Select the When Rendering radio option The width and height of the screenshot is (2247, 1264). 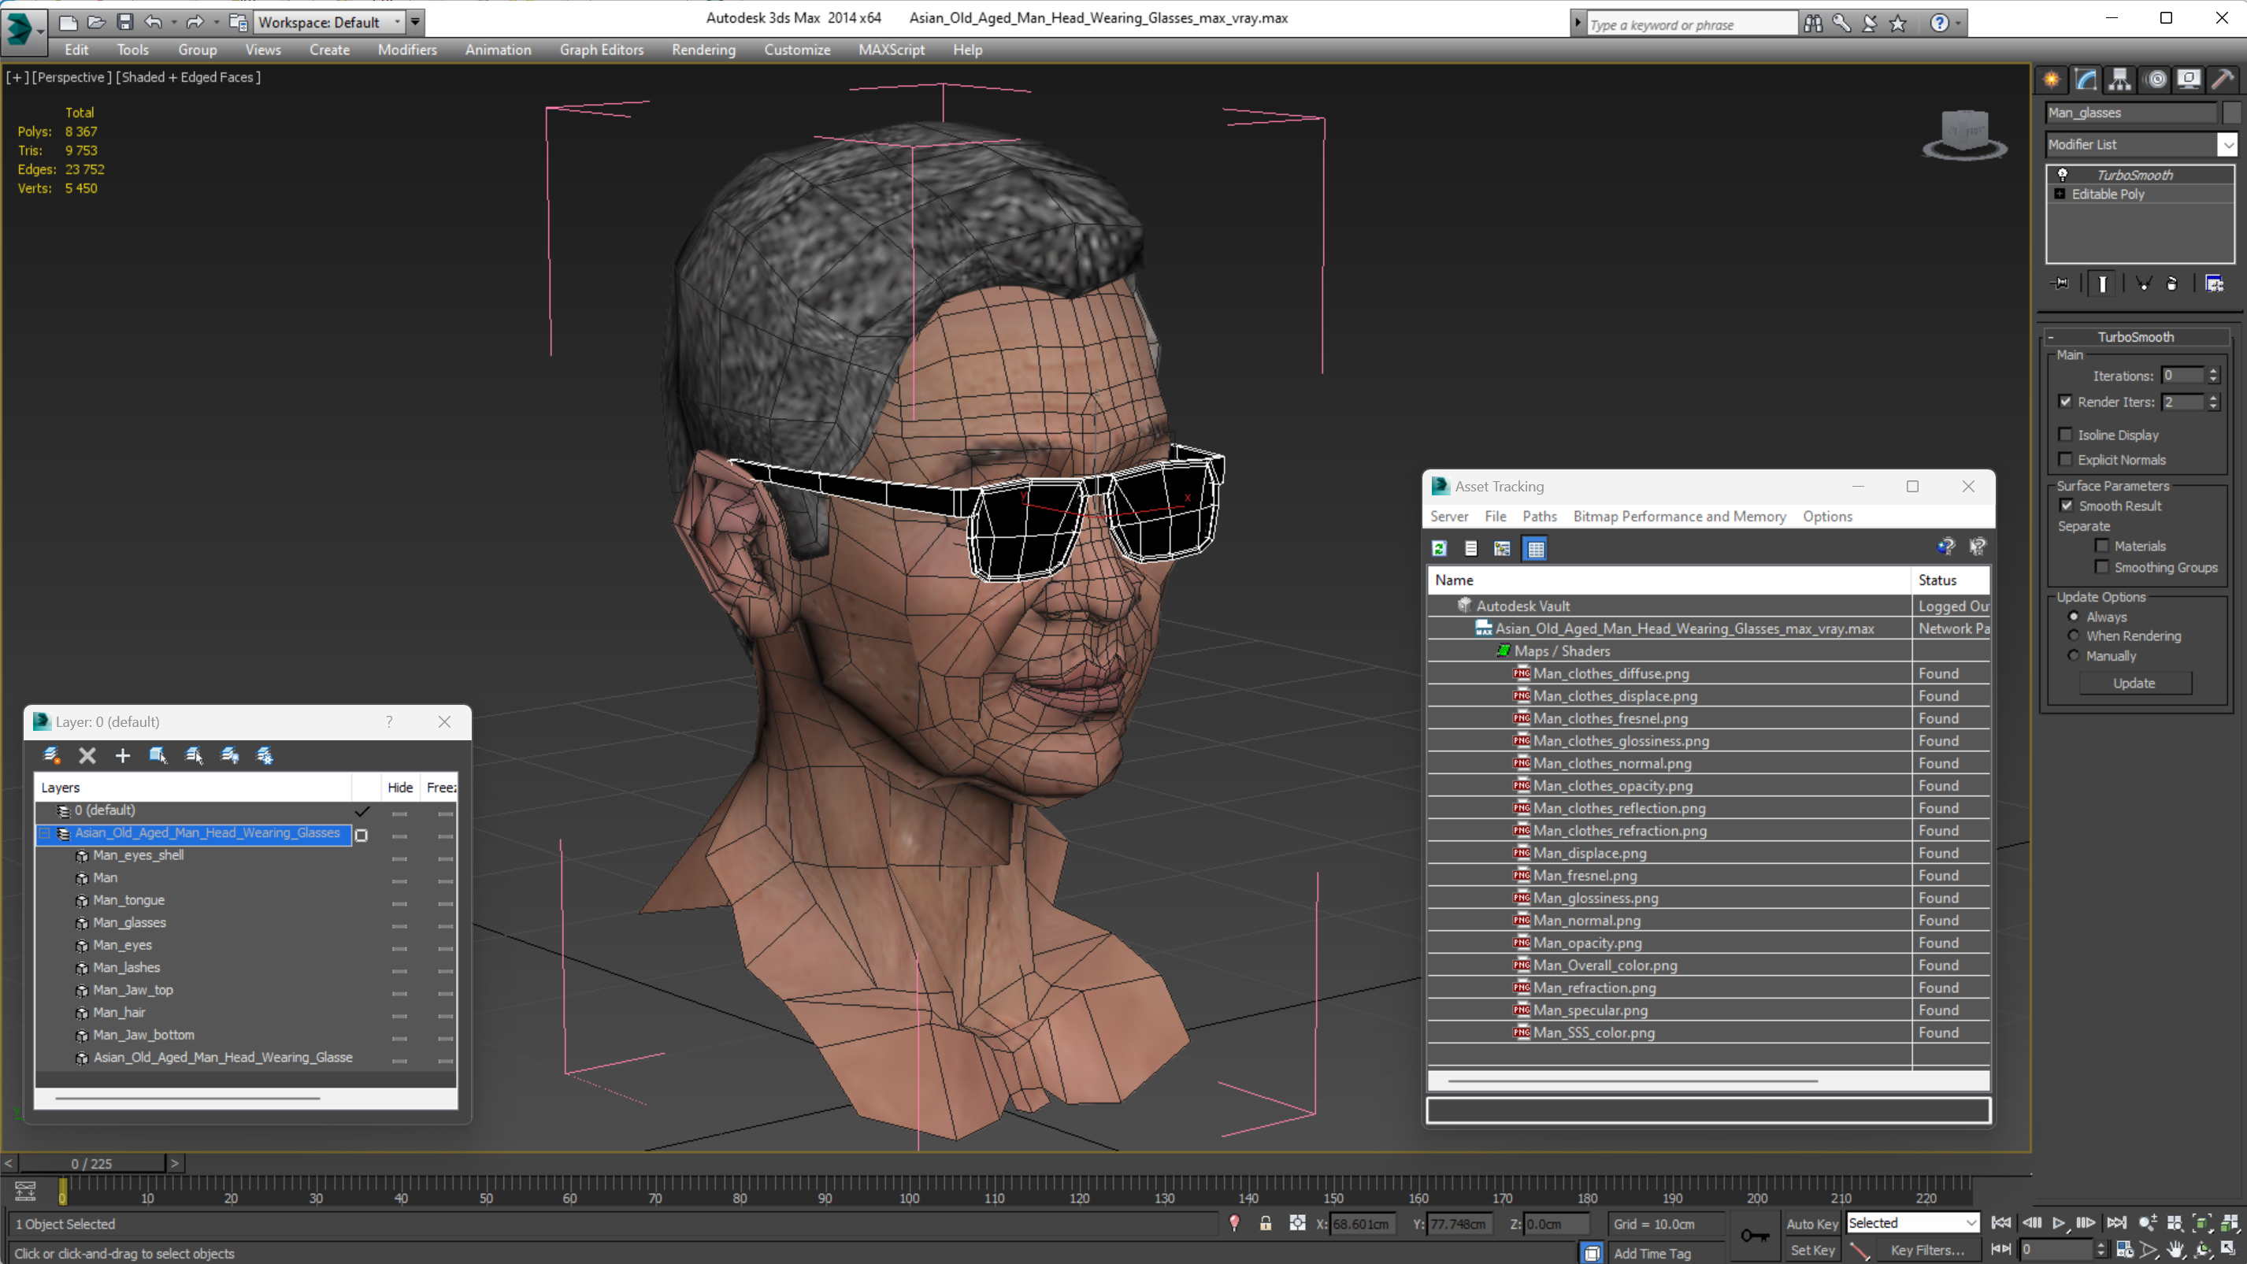pyautogui.click(x=2075, y=636)
